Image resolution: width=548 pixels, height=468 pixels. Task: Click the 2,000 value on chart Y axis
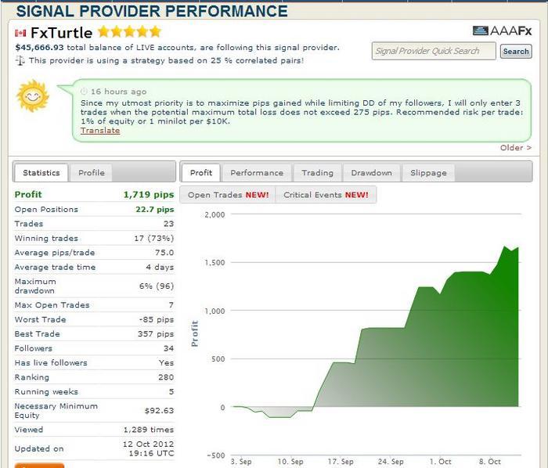click(x=215, y=214)
